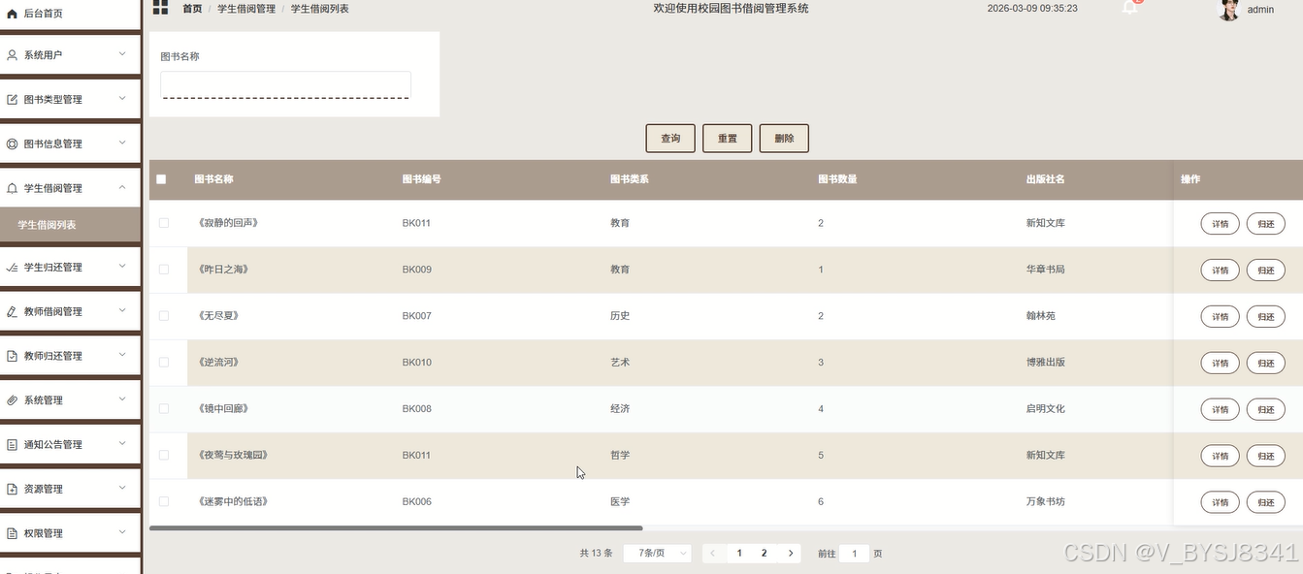Check the row for 《无尽夏》
The image size is (1303, 574).
[x=164, y=316]
